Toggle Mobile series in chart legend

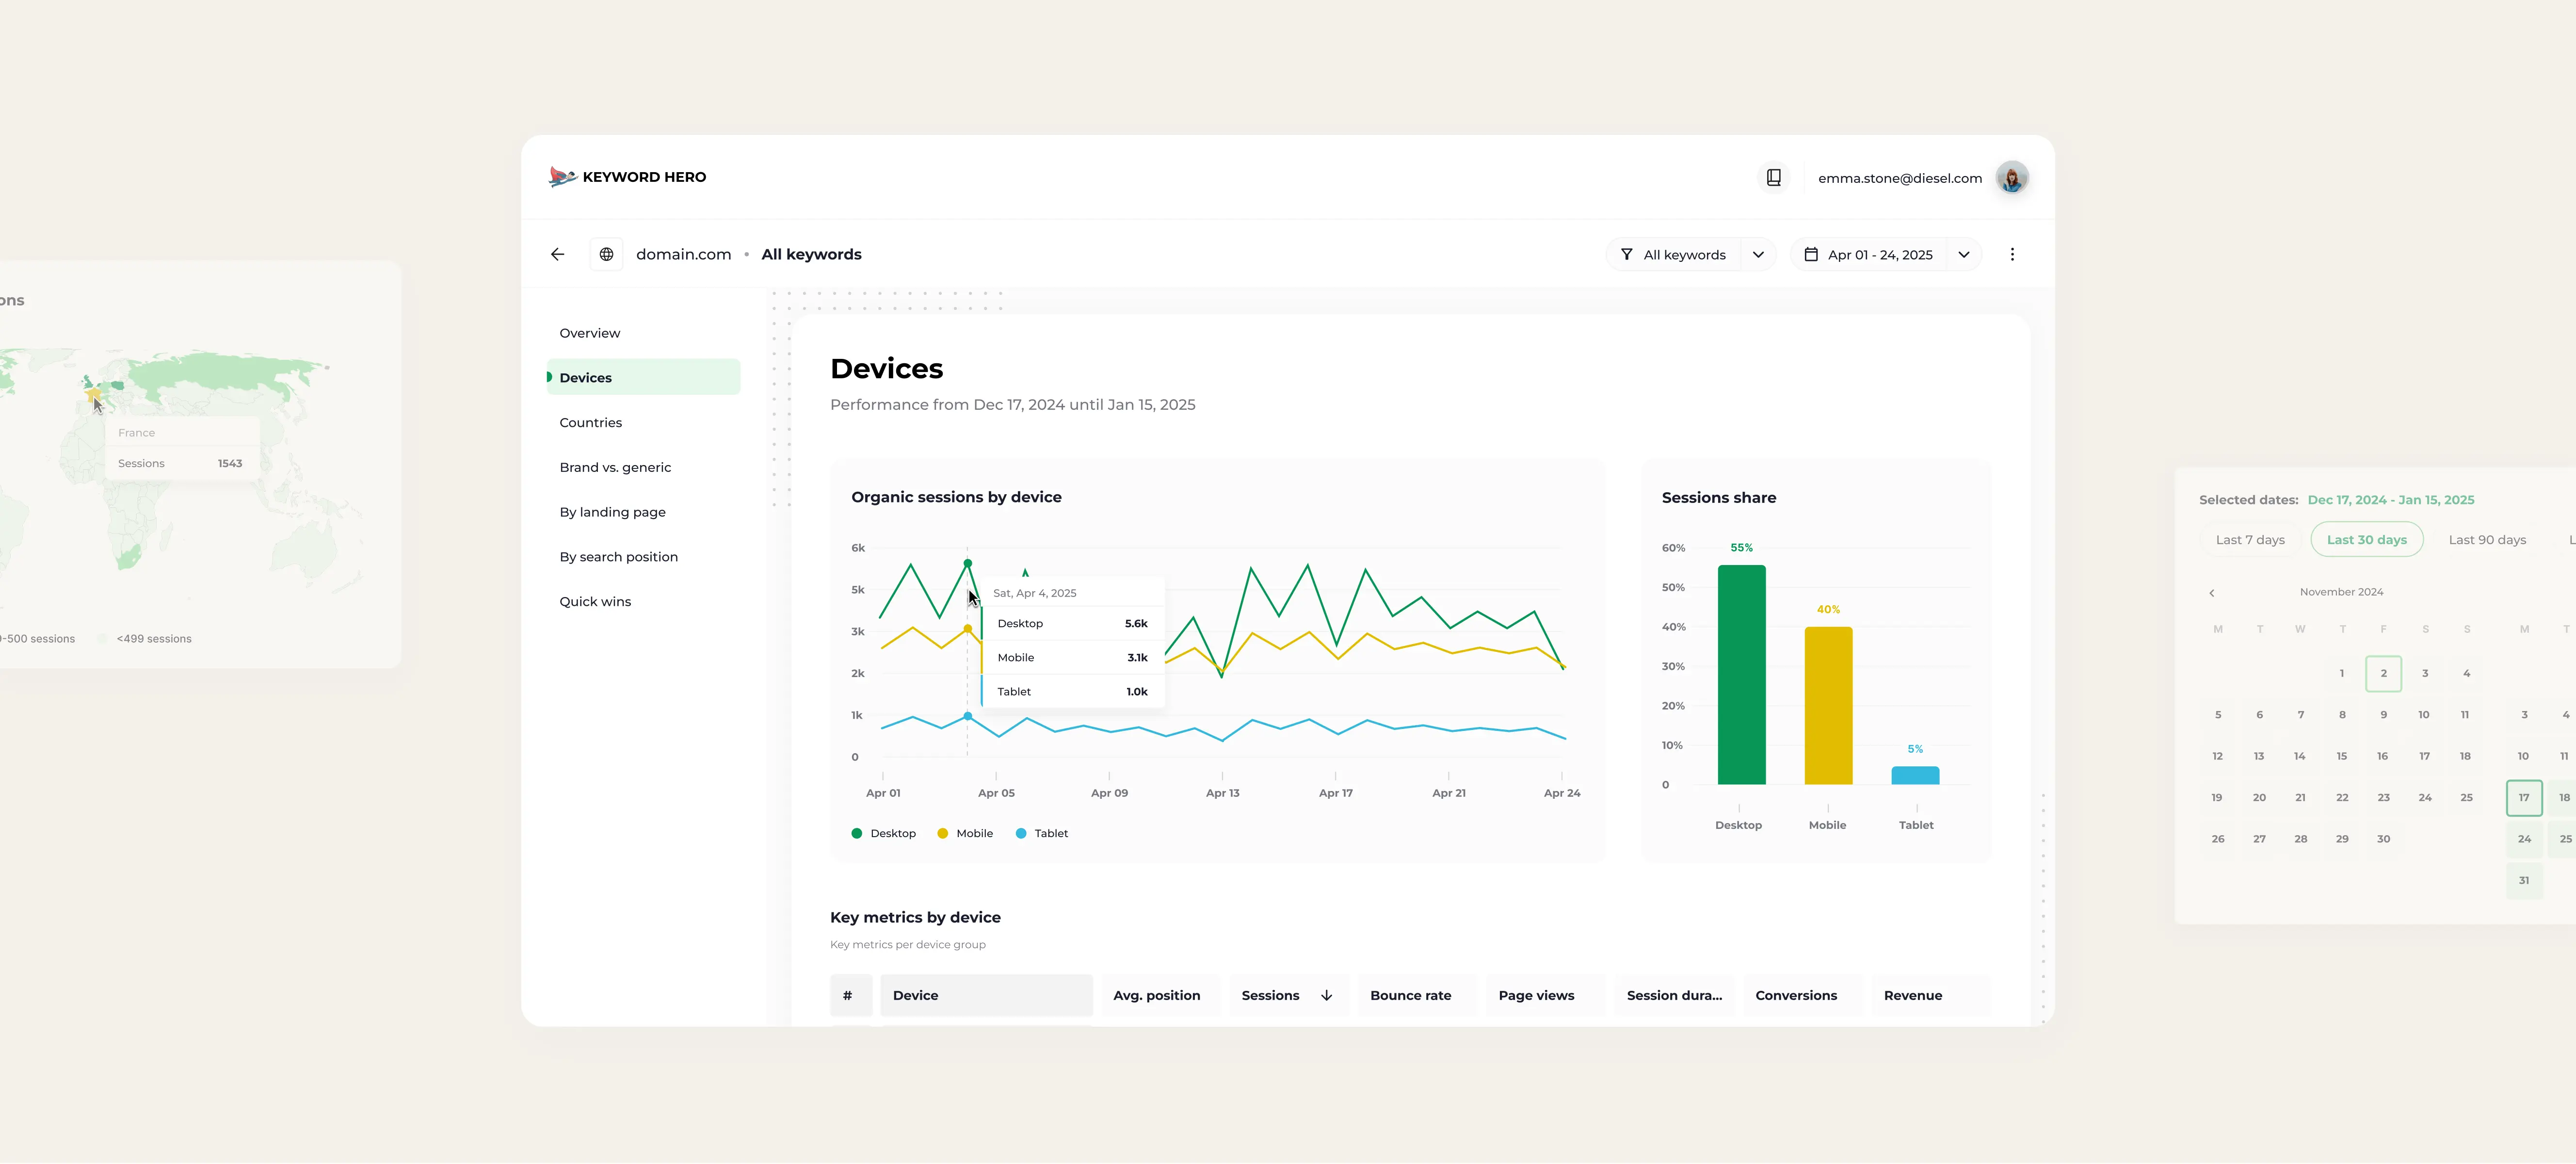point(965,833)
